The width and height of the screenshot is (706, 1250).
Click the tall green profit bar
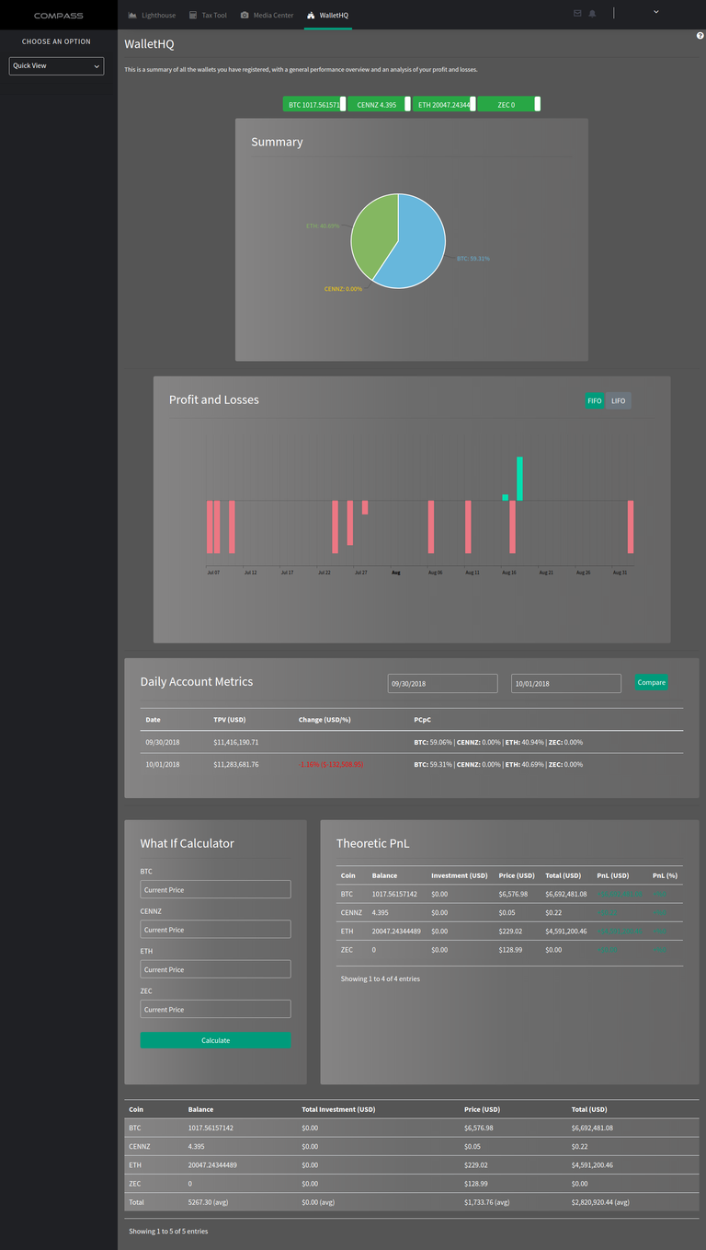(519, 479)
